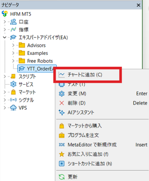Choose チャートに追加 (C) from context menu
149x181 pixels.
[x=88, y=75]
